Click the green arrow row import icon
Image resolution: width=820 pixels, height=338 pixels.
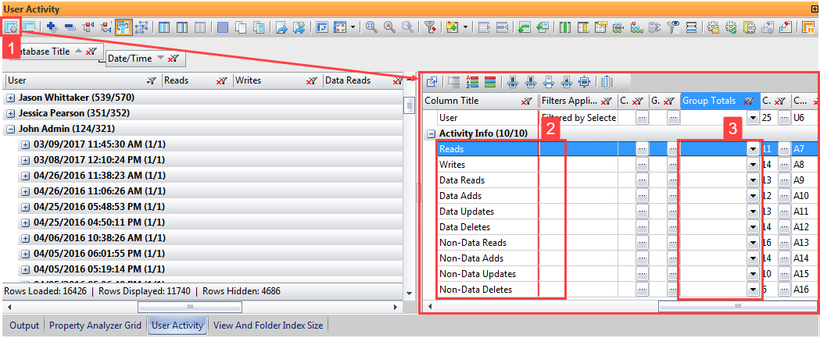[x=524, y=27]
